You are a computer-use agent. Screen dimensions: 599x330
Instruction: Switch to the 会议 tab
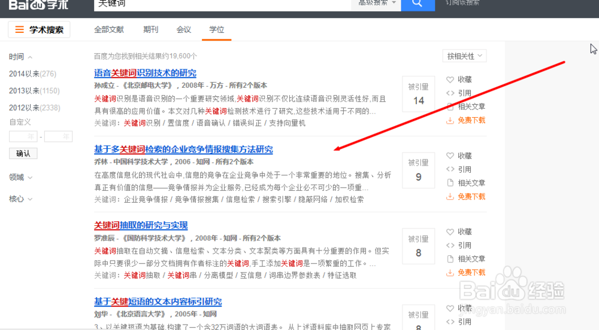click(x=183, y=29)
